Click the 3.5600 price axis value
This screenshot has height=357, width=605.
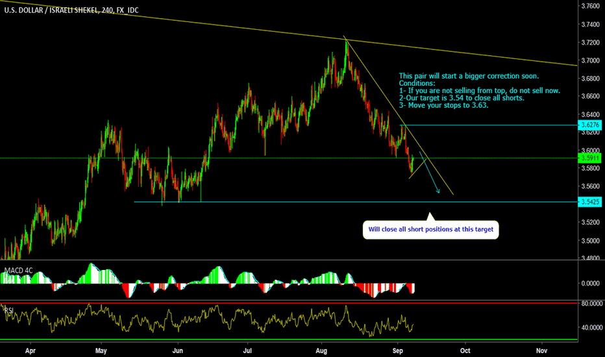click(591, 186)
